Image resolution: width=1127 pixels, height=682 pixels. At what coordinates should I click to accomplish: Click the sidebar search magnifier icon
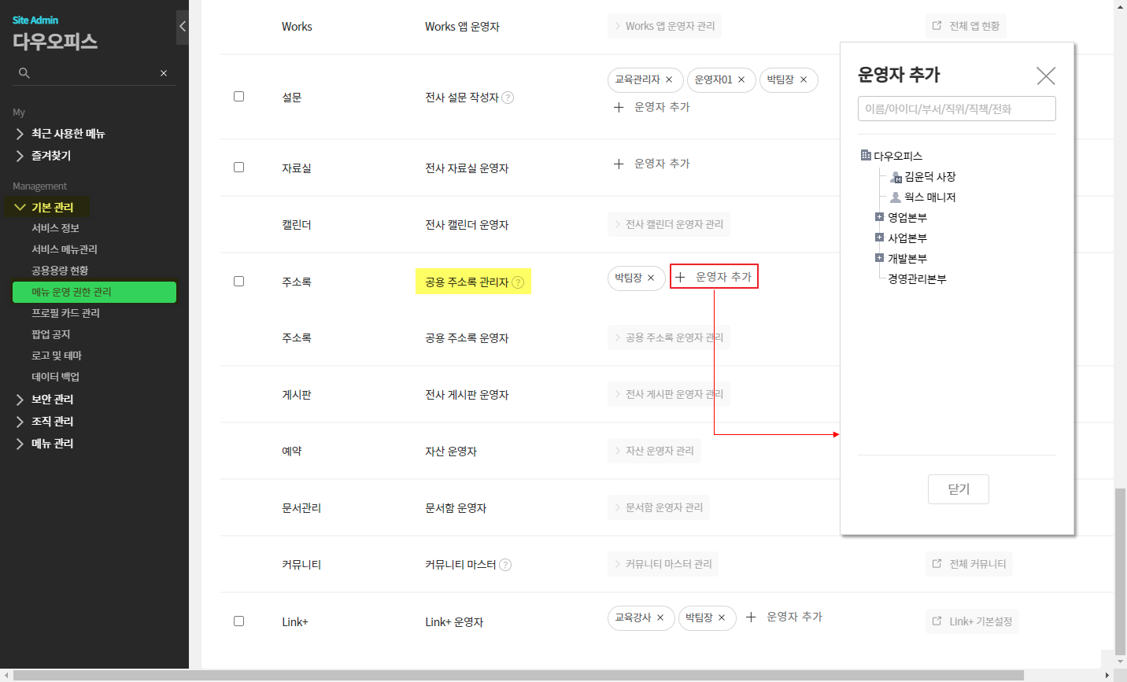pos(24,73)
